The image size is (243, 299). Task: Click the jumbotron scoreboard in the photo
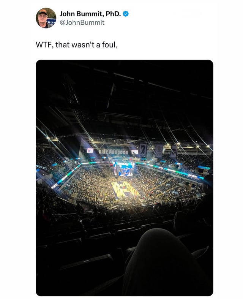[x=124, y=169]
